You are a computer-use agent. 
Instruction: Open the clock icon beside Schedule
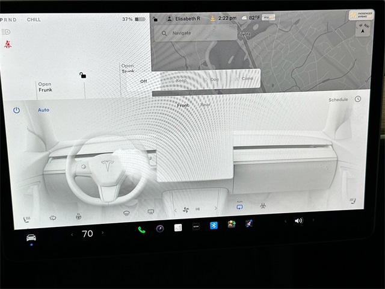point(358,99)
